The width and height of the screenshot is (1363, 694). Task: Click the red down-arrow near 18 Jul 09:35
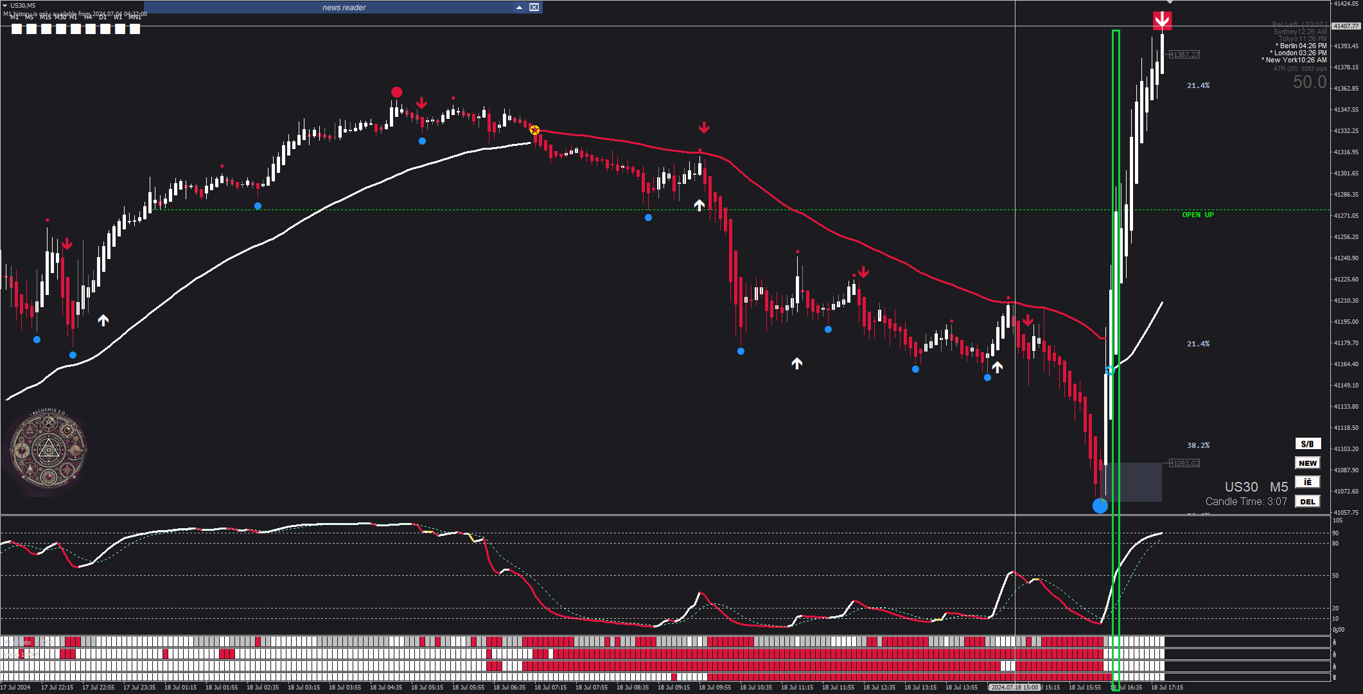704,127
